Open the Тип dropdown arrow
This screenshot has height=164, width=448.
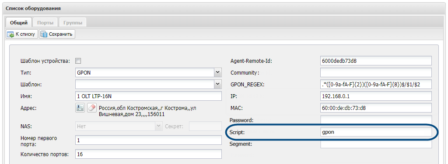218,72
